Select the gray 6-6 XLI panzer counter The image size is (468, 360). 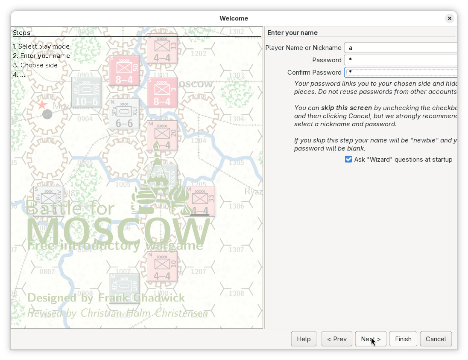click(x=124, y=114)
